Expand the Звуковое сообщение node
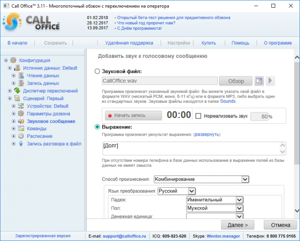Screen dimensions: 300x241 [14, 121]
